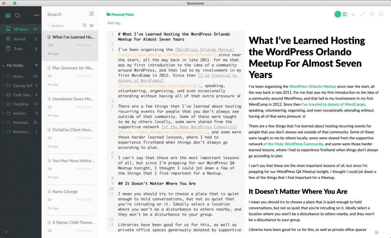This screenshot has width=391, height=238.
Task: Open the WordPress Orlando Meetup preview link
Action: click(312, 86)
